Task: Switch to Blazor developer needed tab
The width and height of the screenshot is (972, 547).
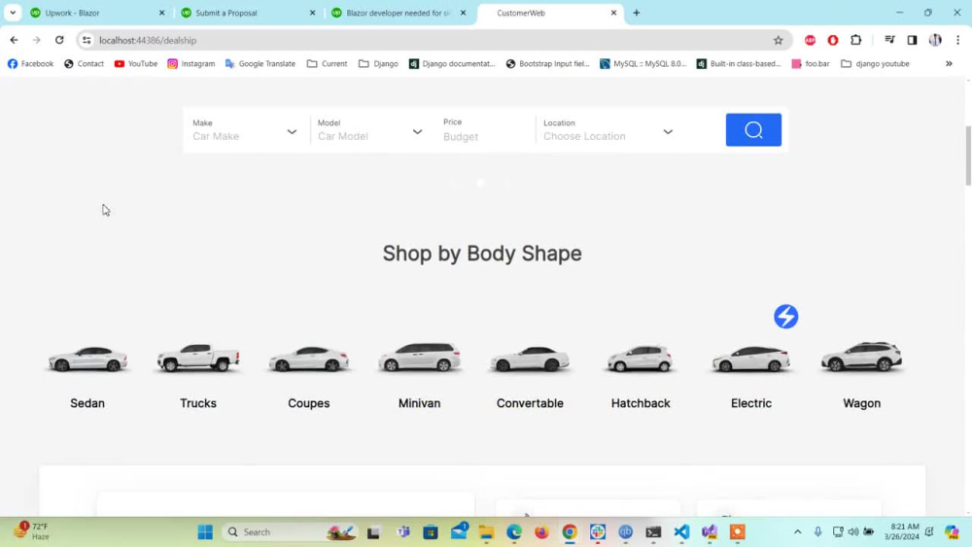Action: (399, 13)
